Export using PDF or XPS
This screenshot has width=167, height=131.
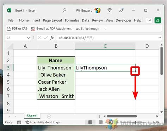tap(17, 29)
